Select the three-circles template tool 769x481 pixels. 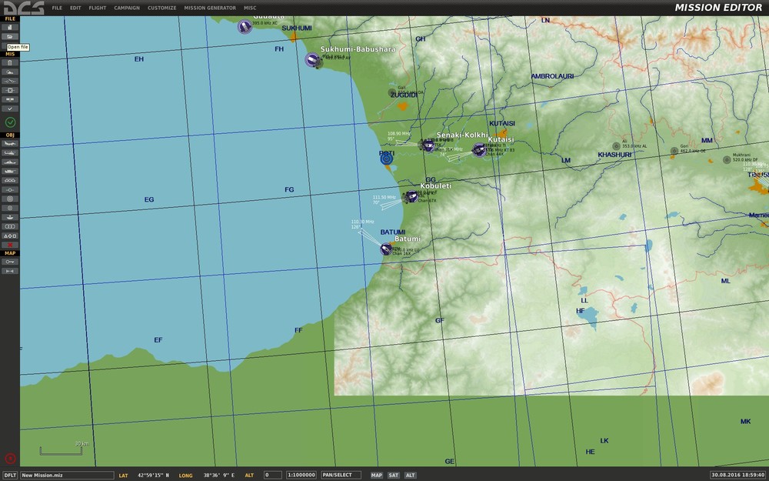[x=10, y=227]
